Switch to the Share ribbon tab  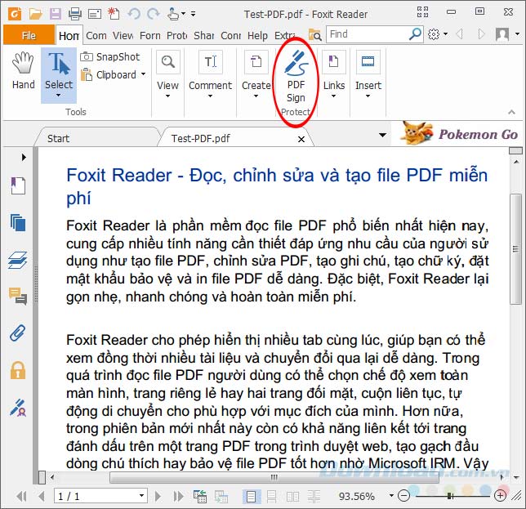pyautogui.click(x=203, y=35)
